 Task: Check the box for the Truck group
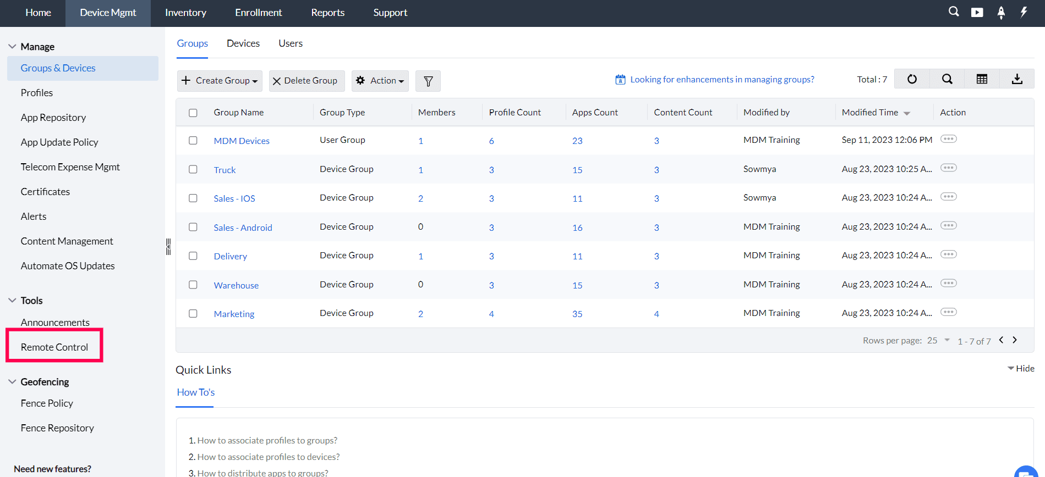(x=193, y=169)
